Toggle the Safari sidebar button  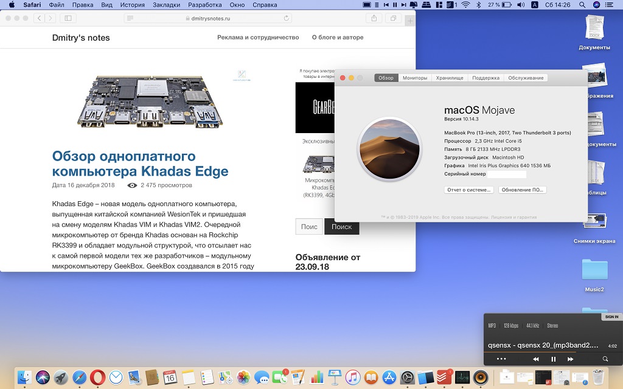click(x=68, y=18)
